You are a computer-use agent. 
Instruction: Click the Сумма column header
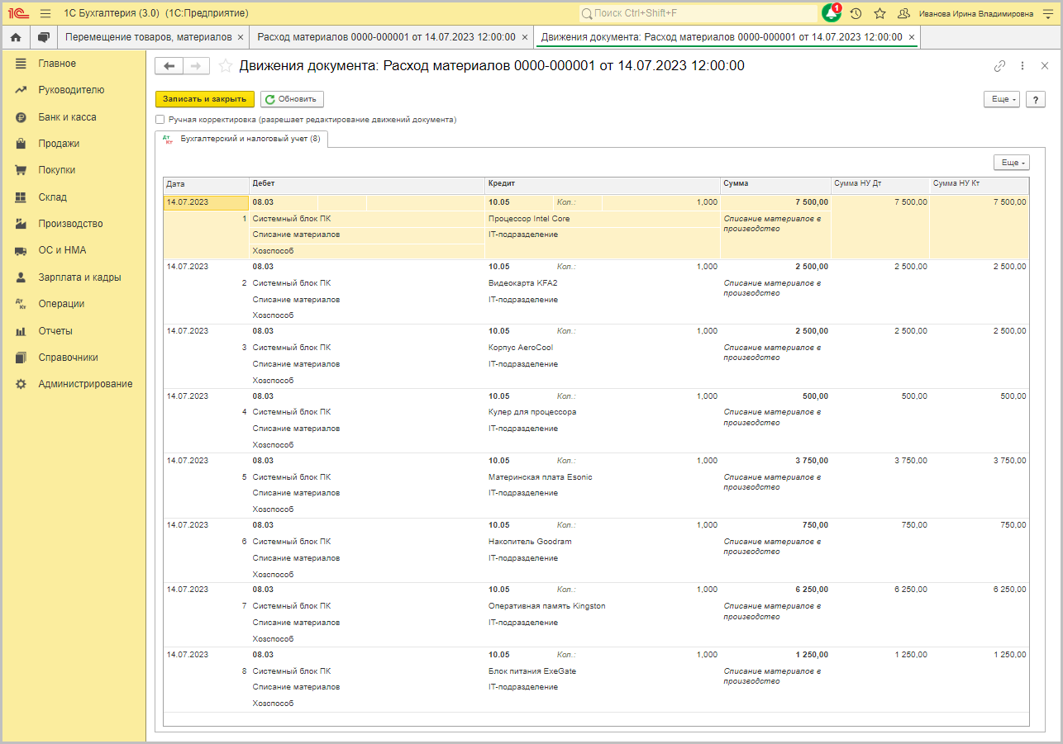(775, 185)
